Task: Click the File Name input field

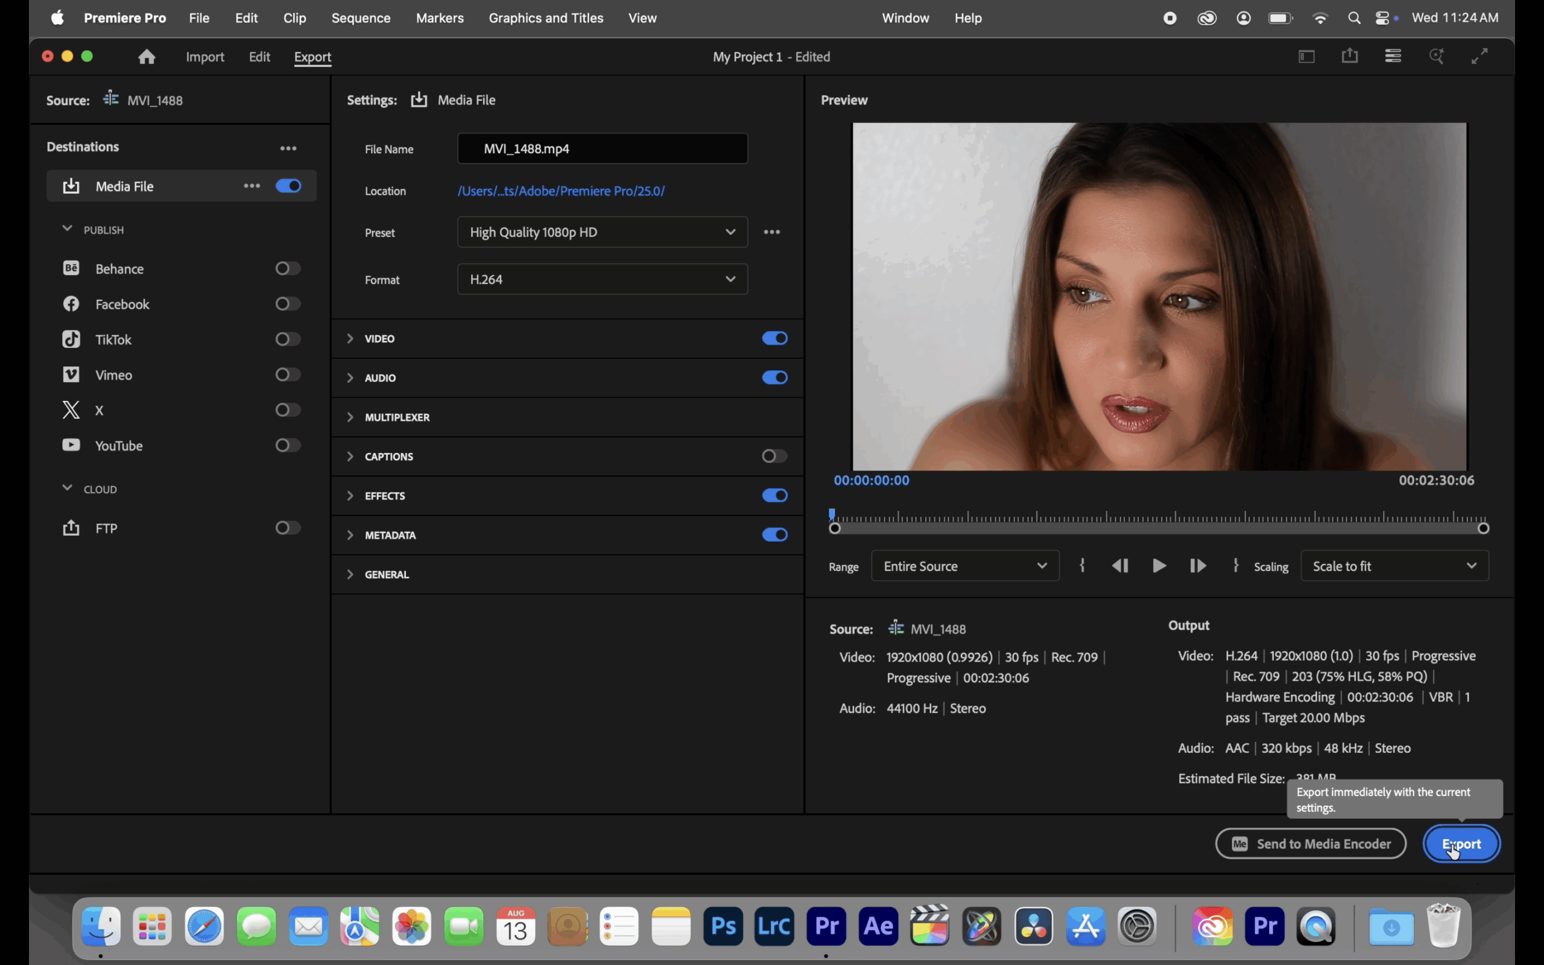Action: 603,149
